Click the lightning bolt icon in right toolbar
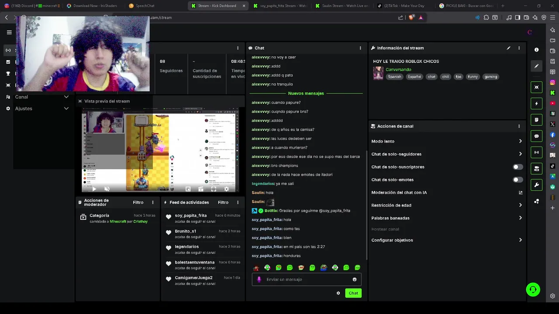Screen dimensions: 559x314 [536, 104]
